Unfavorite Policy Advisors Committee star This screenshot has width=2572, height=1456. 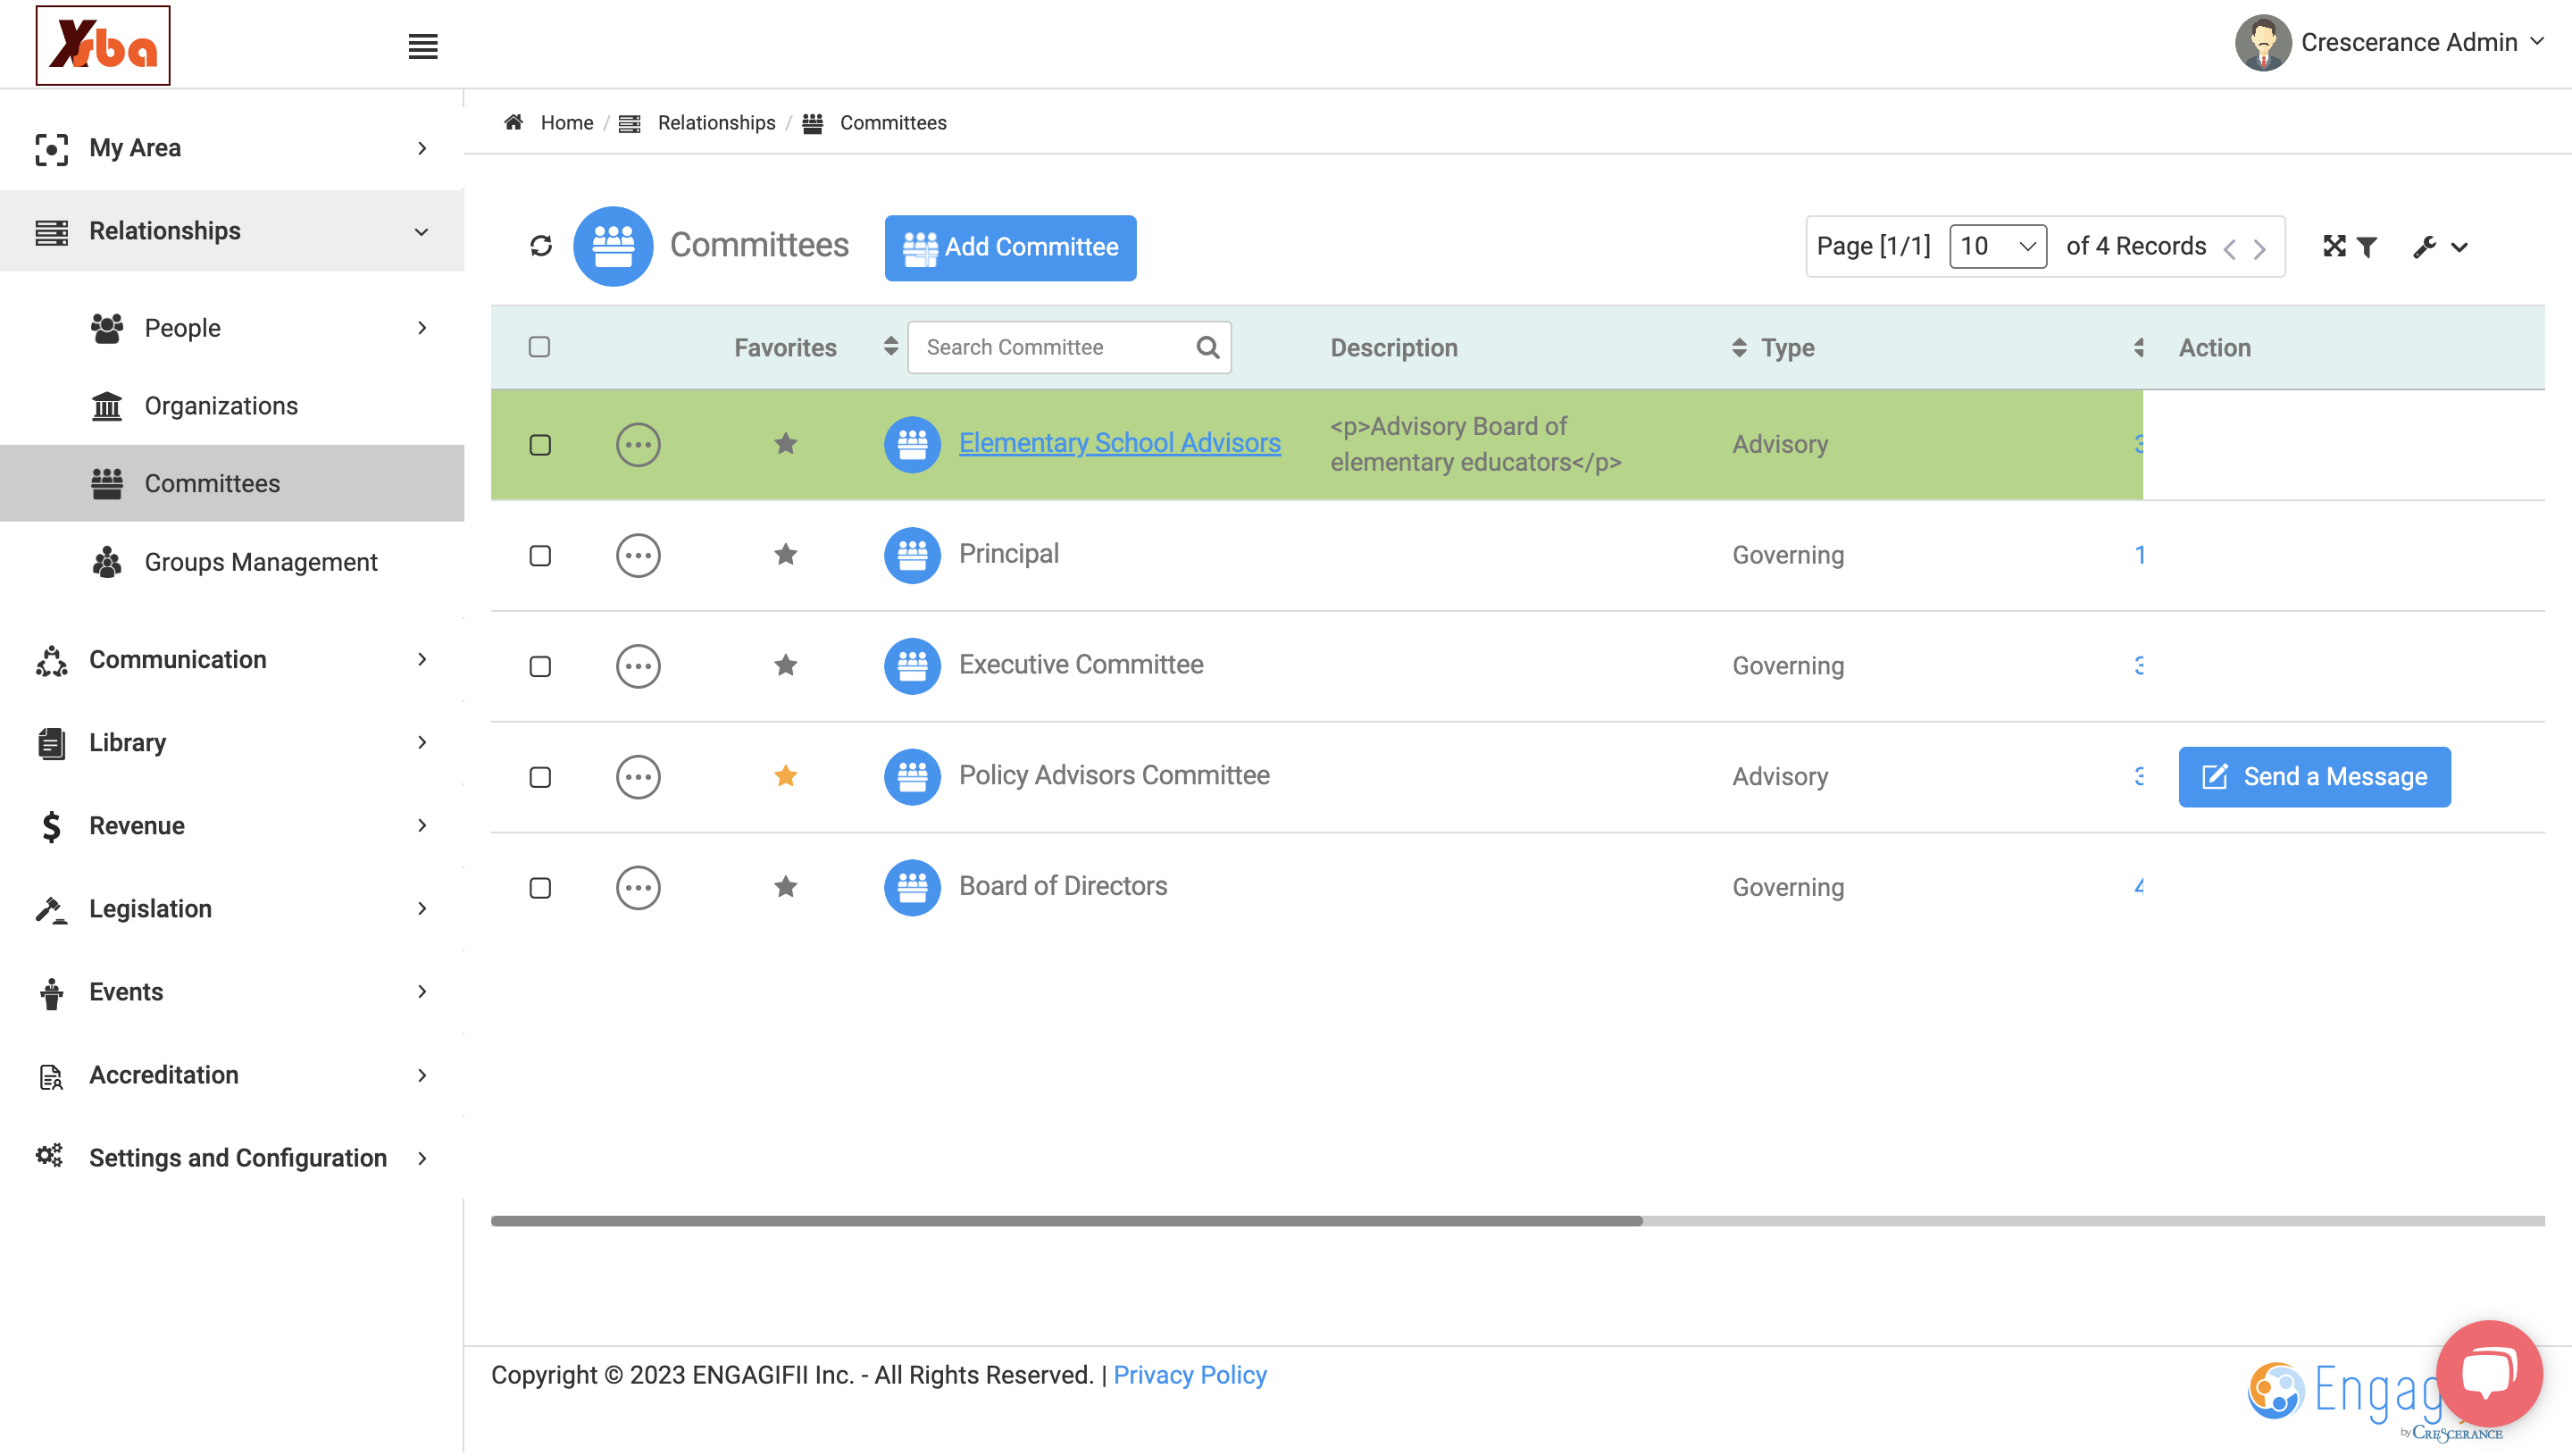coord(786,776)
